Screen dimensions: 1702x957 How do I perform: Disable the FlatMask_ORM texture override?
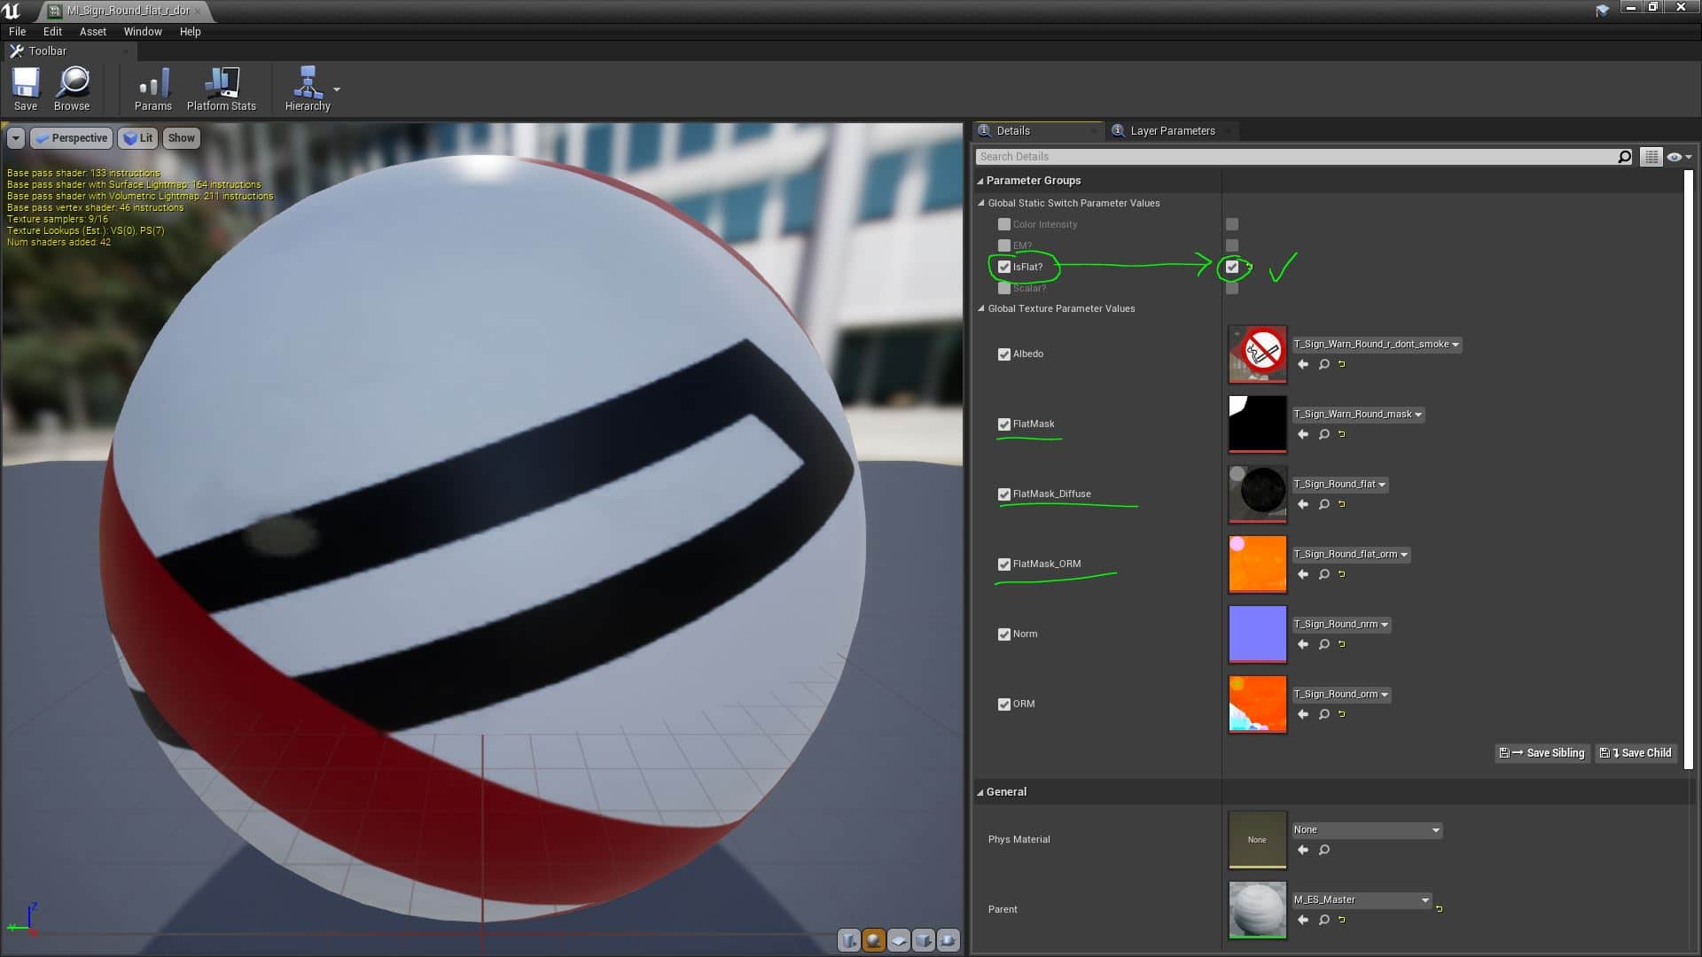1004,564
